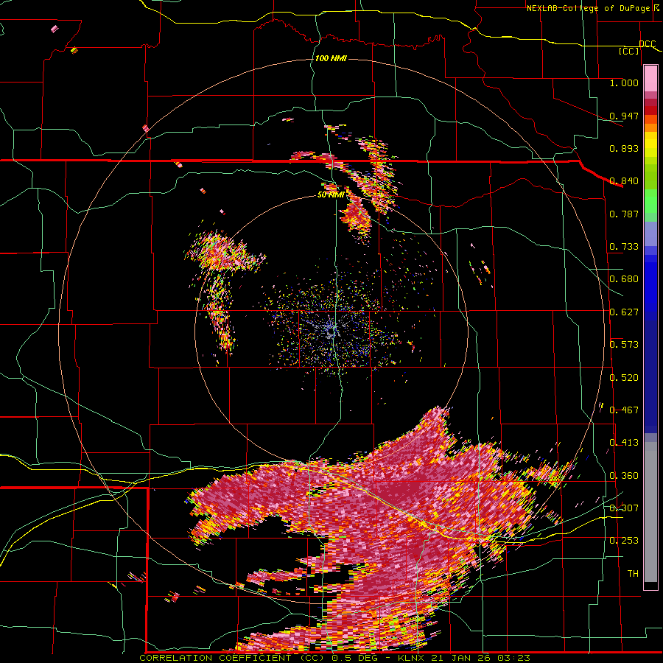Choose the 0.467 legend value
The width and height of the screenshot is (663, 663).
pos(624,410)
